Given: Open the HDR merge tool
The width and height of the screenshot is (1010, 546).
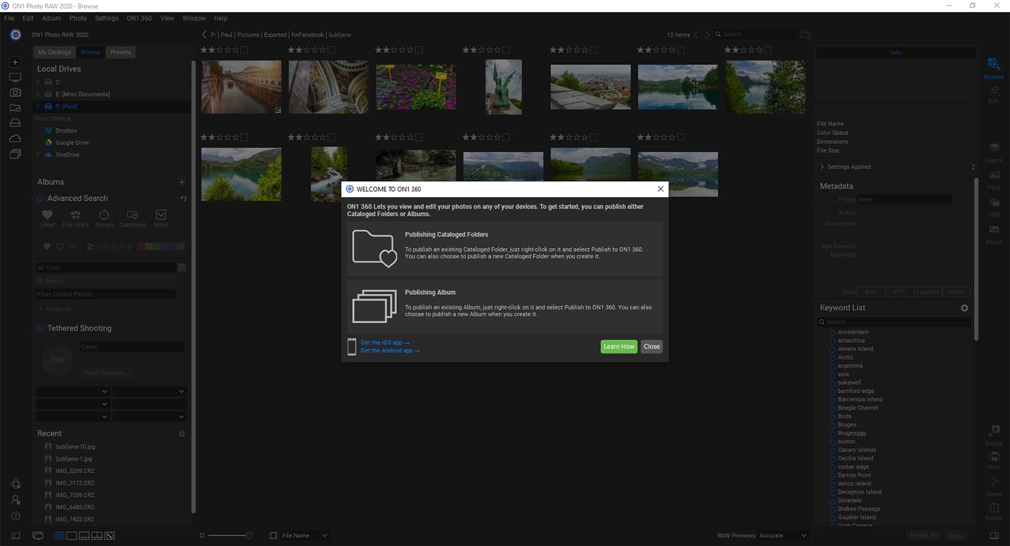Looking at the screenshot, I should (x=994, y=203).
